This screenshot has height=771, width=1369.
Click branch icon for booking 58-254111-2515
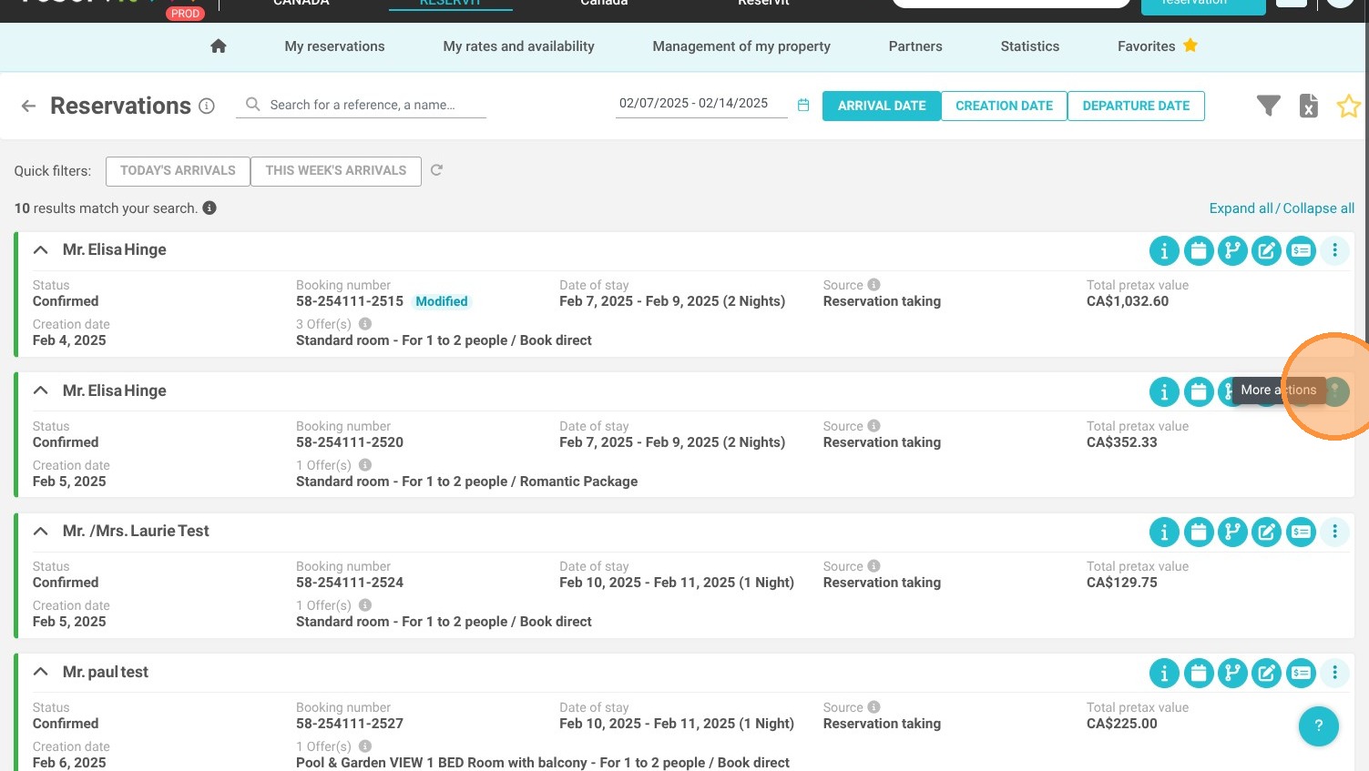click(x=1232, y=250)
